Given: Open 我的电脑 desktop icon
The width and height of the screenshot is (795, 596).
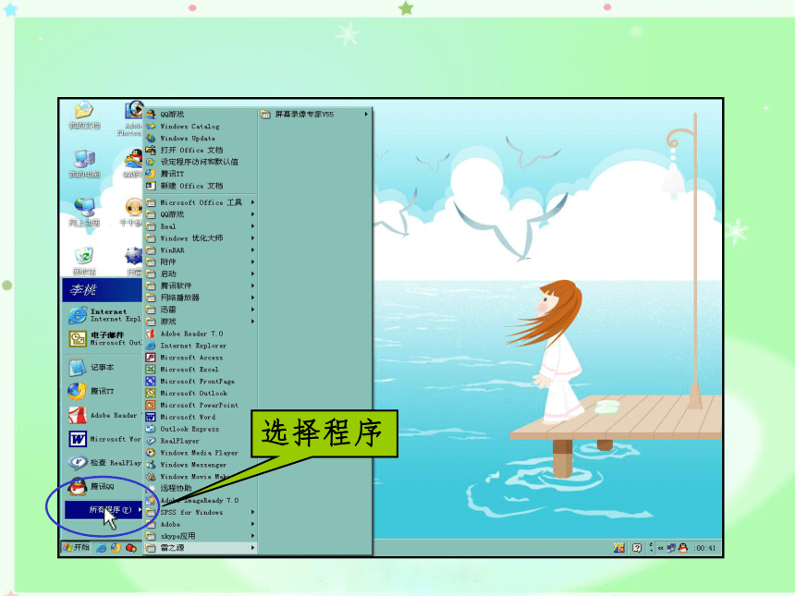Looking at the screenshot, I should (x=84, y=164).
